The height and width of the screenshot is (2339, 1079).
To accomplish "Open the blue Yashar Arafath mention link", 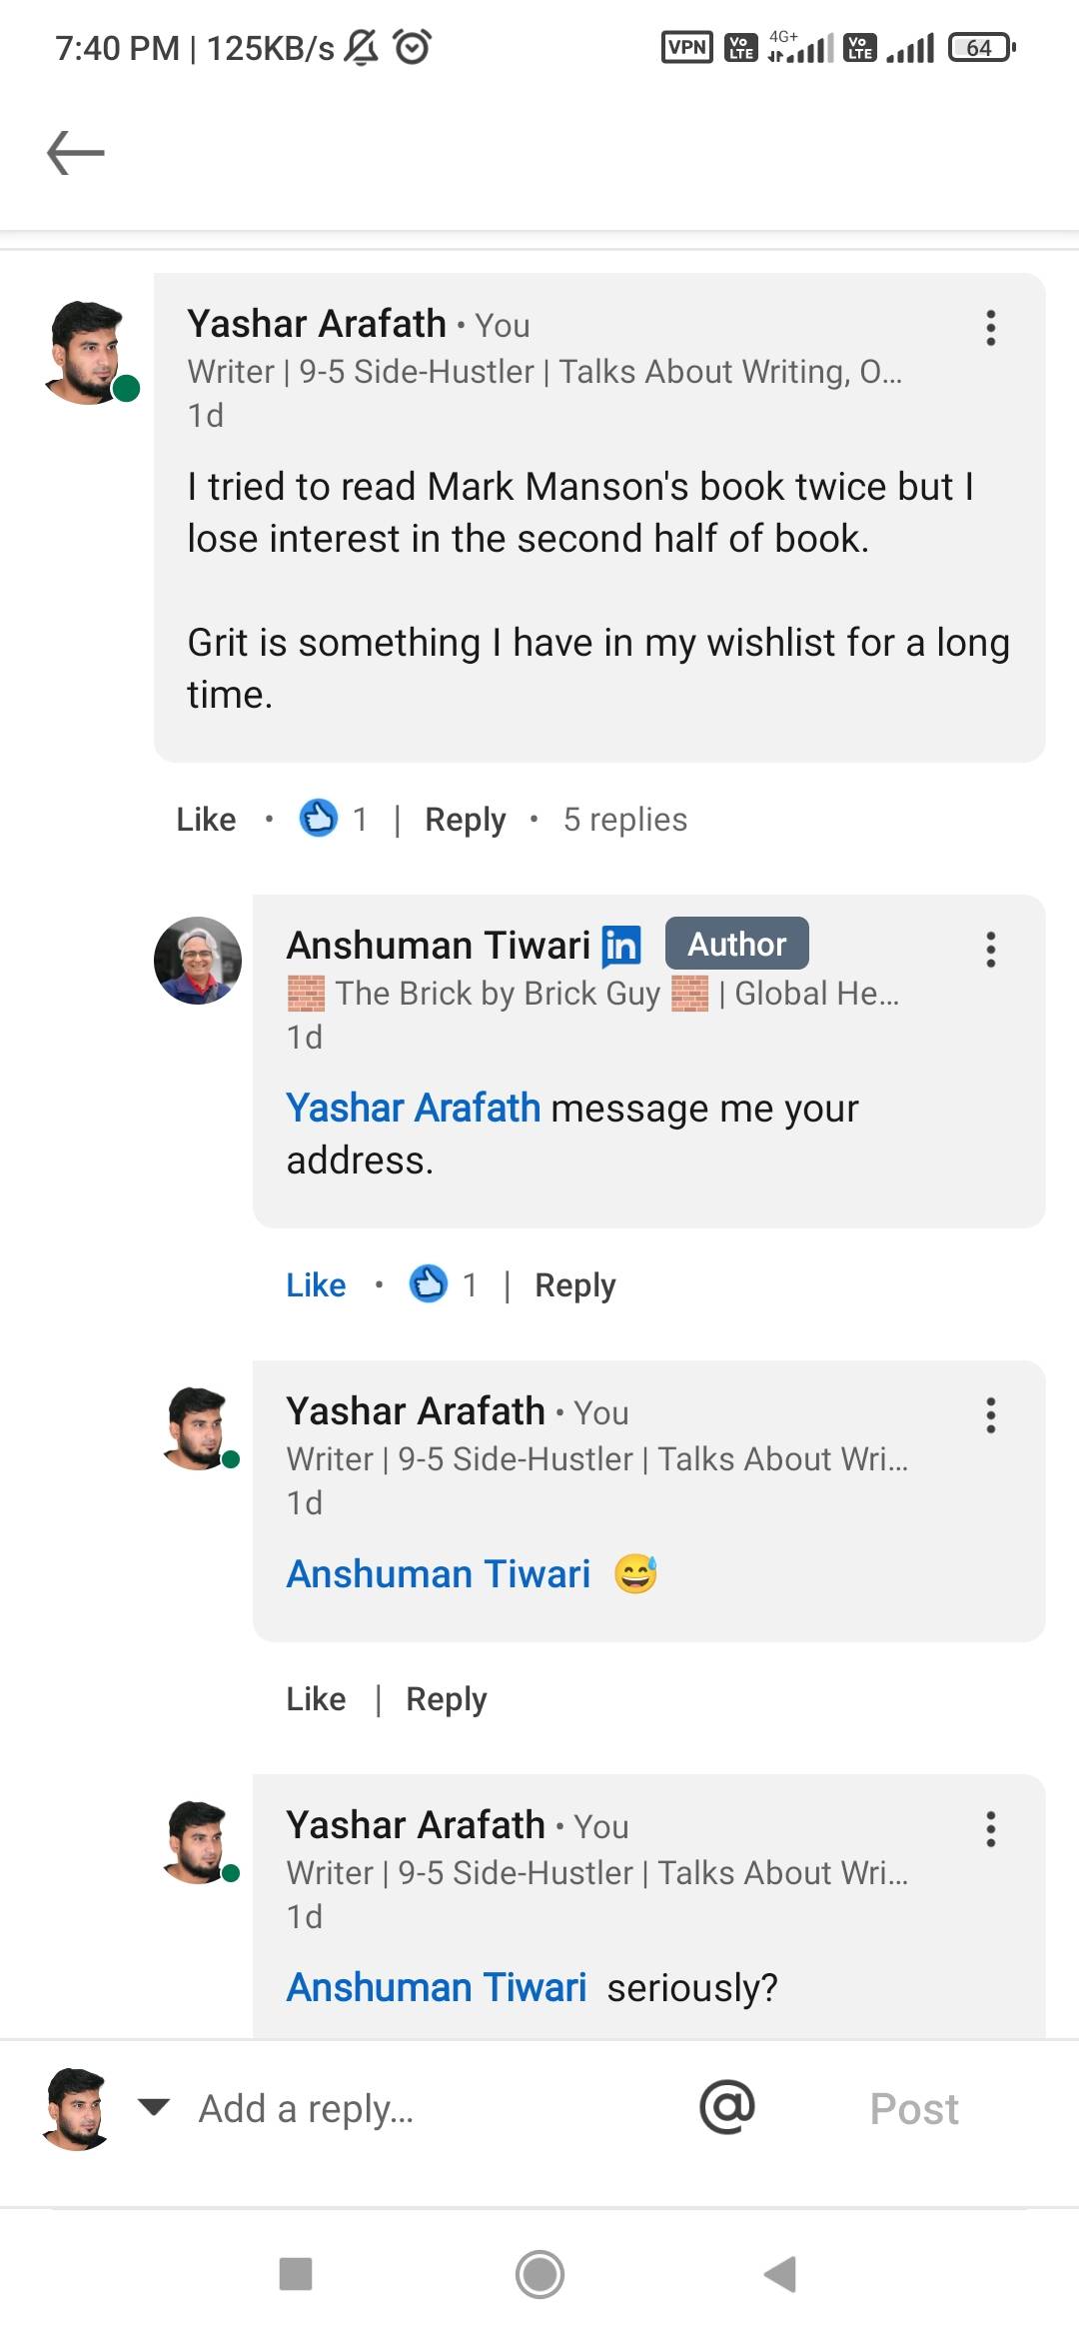I will (413, 1109).
